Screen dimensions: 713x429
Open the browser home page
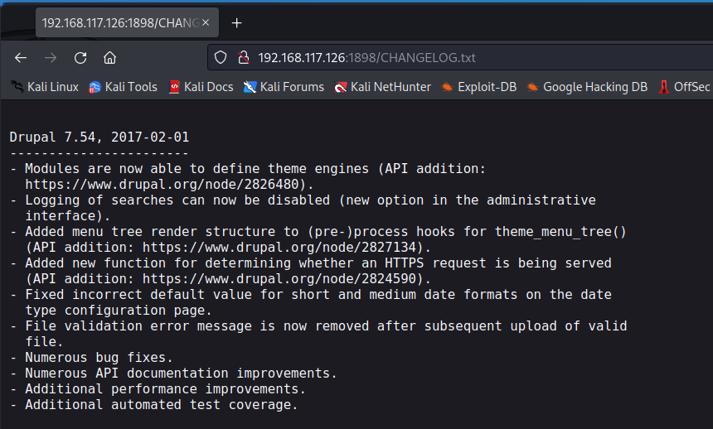pos(109,58)
